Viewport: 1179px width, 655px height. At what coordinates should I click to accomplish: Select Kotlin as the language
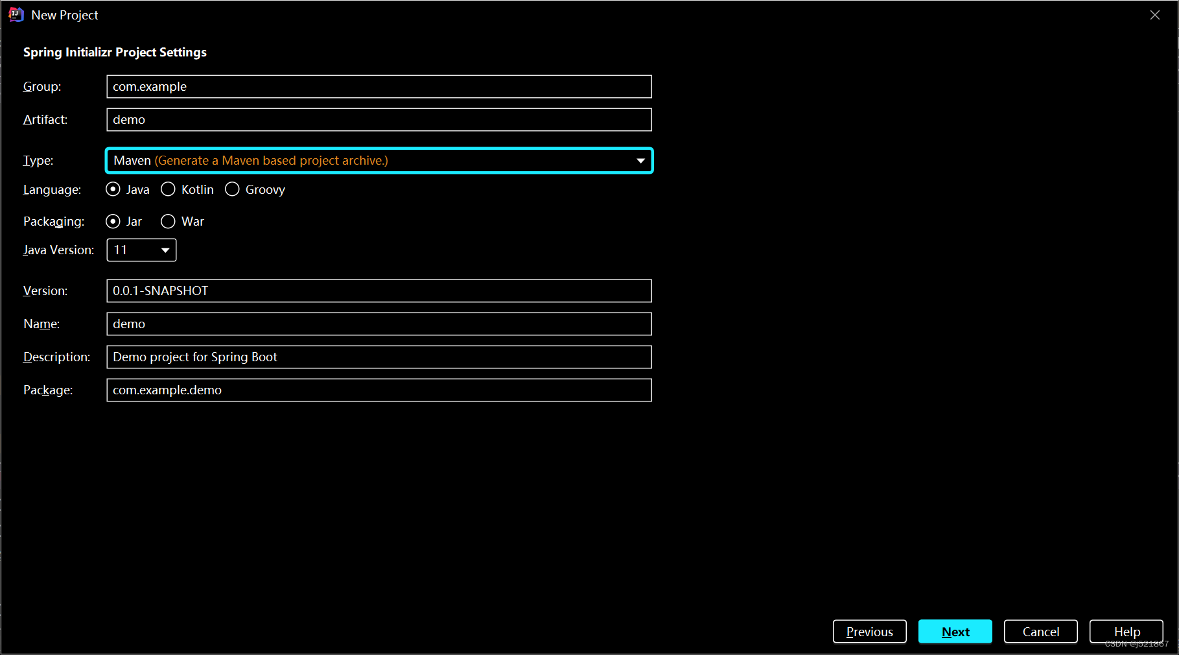click(187, 189)
